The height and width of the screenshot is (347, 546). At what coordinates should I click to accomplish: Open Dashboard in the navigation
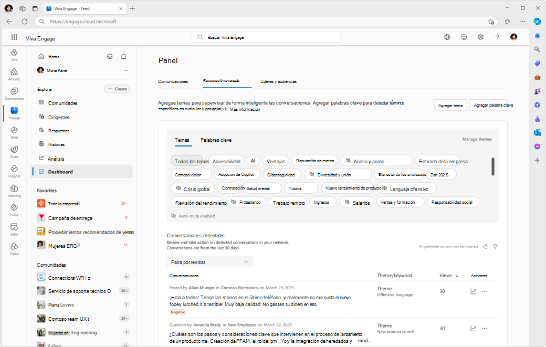(81, 172)
